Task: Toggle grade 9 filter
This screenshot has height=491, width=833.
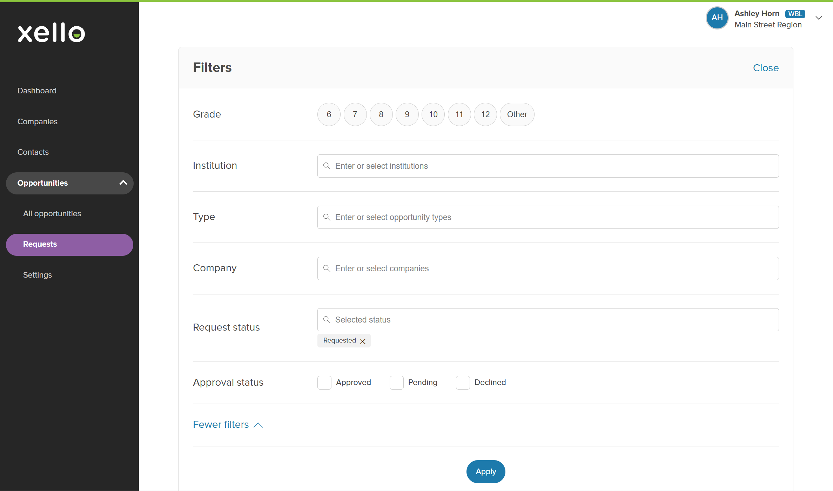Action: coord(407,114)
